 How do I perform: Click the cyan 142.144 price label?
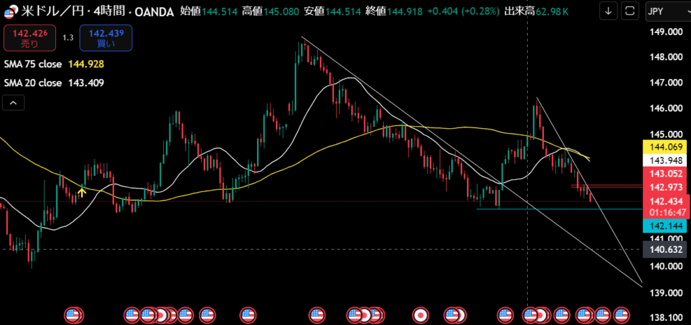click(665, 226)
